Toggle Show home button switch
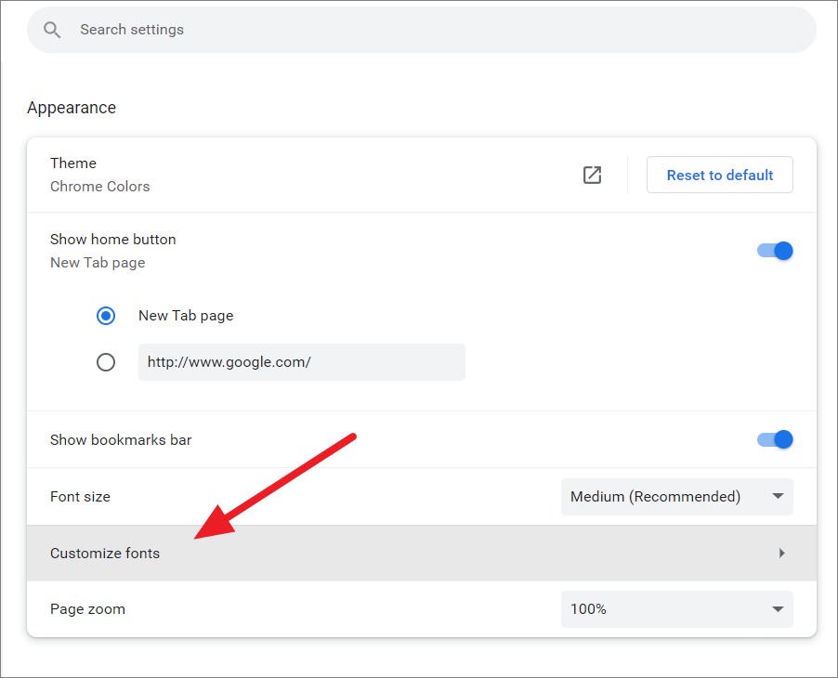Screen dimensions: 838x678 775,251
